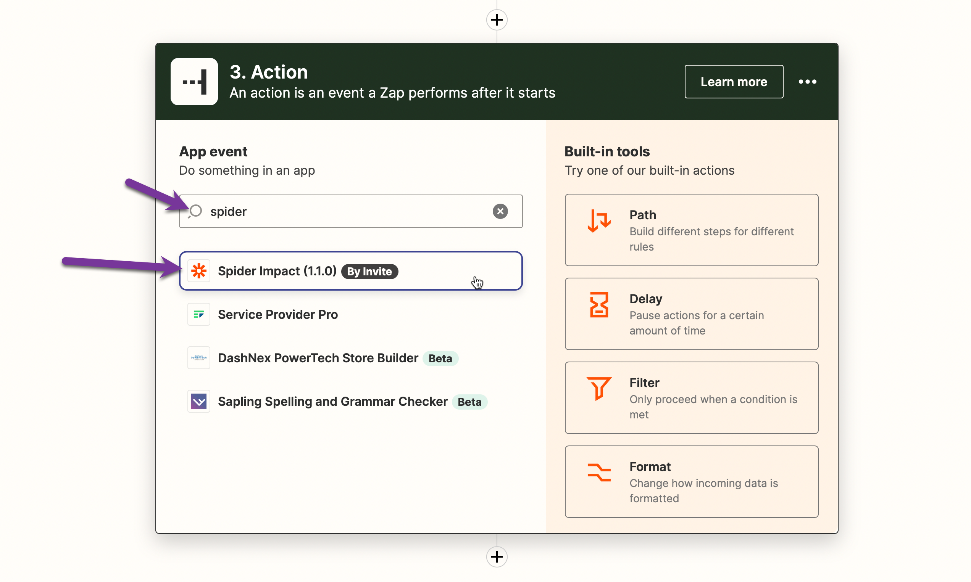This screenshot has height=582, width=971.
Task: Click Beta badge beside DashNex PowerTech
Action: point(440,358)
